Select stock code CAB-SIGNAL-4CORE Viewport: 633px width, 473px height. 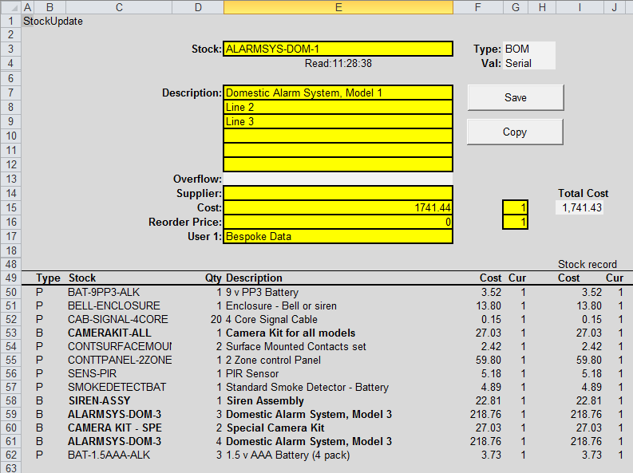coord(118,319)
